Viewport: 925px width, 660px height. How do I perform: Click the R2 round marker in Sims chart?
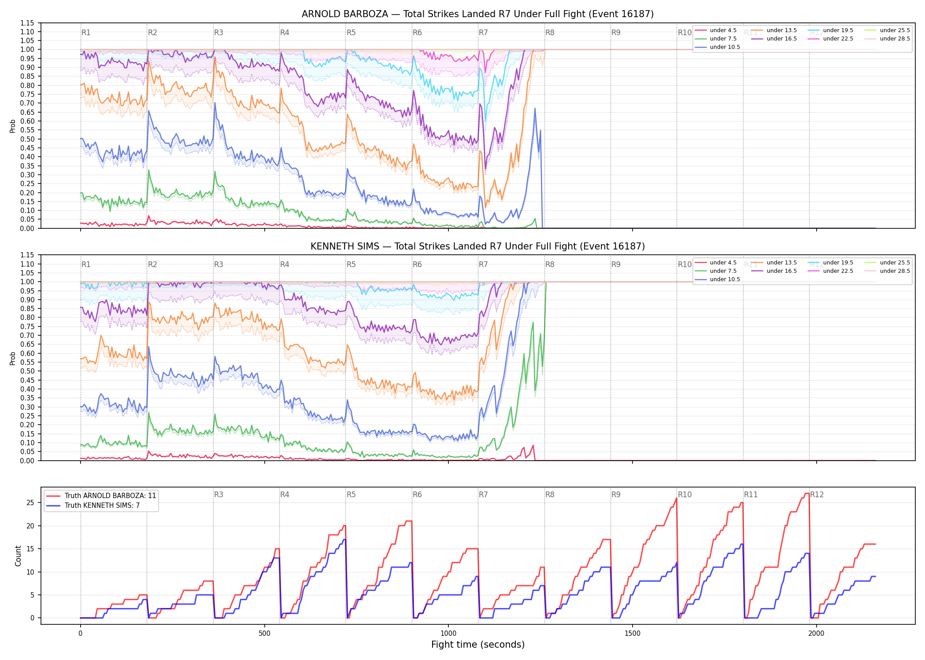point(152,264)
